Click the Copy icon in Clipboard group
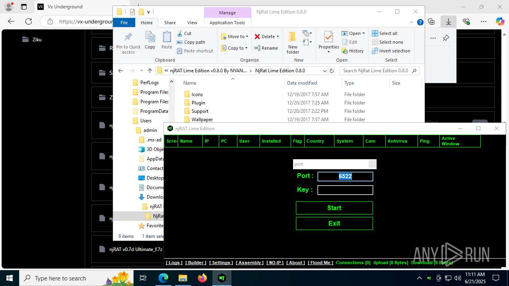 (150, 40)
